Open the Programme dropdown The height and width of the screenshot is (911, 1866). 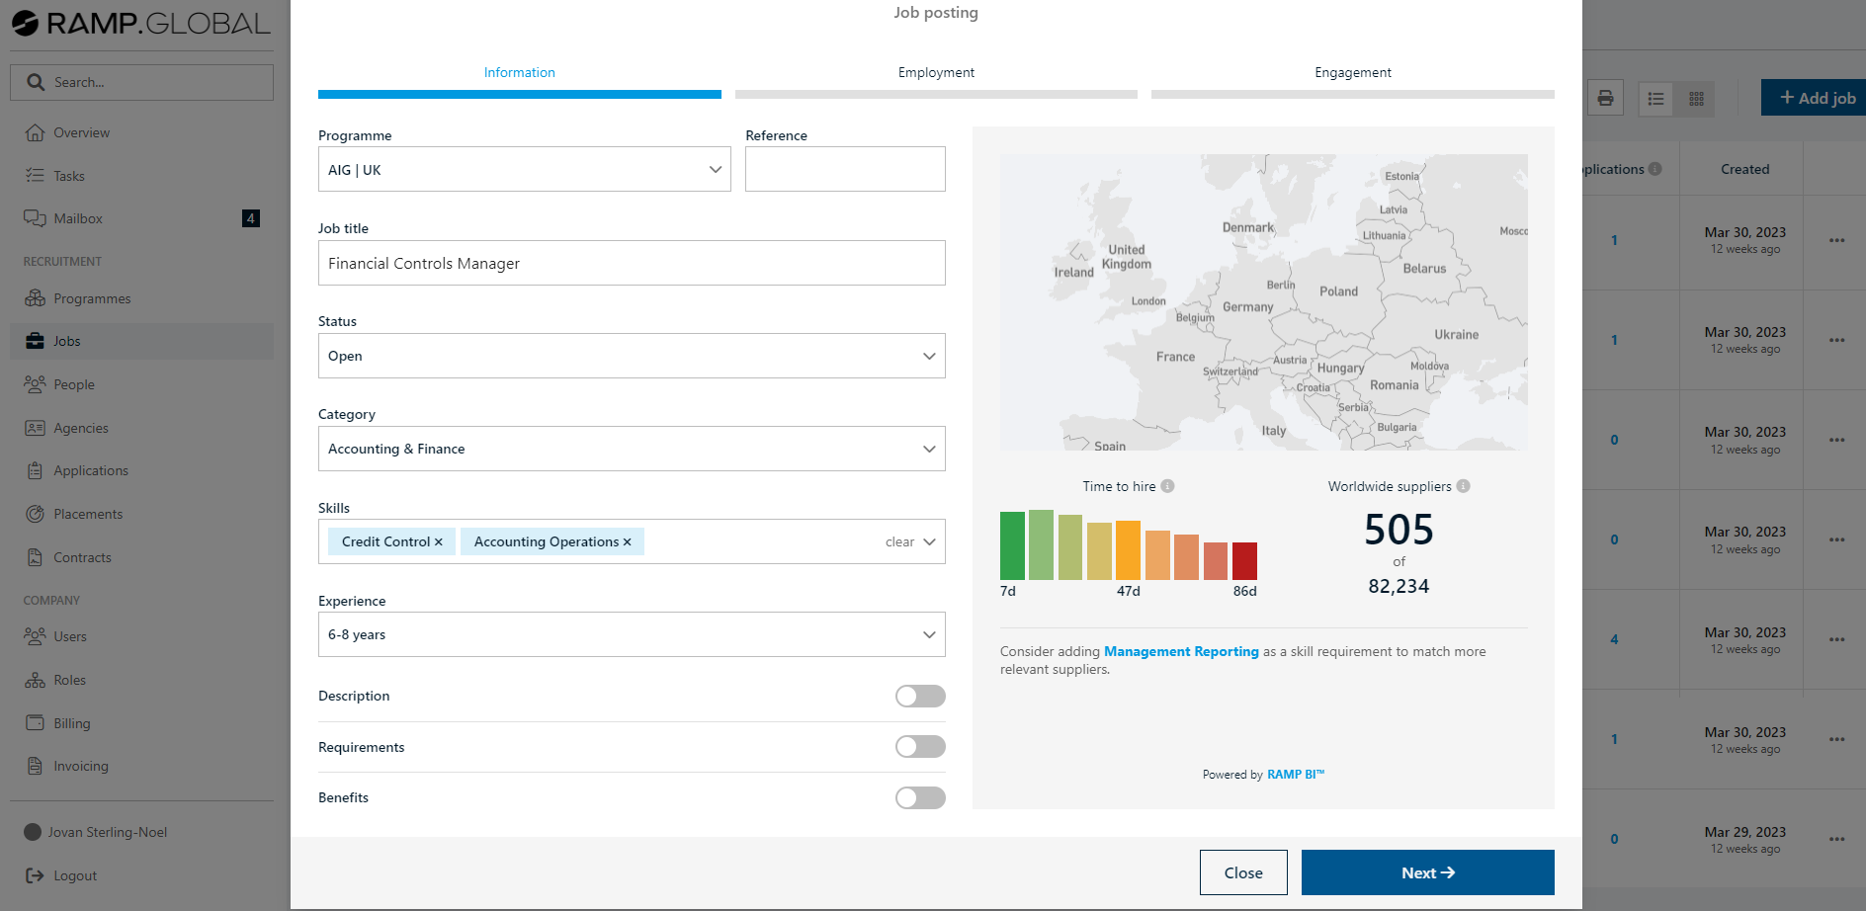coord(524,170)
